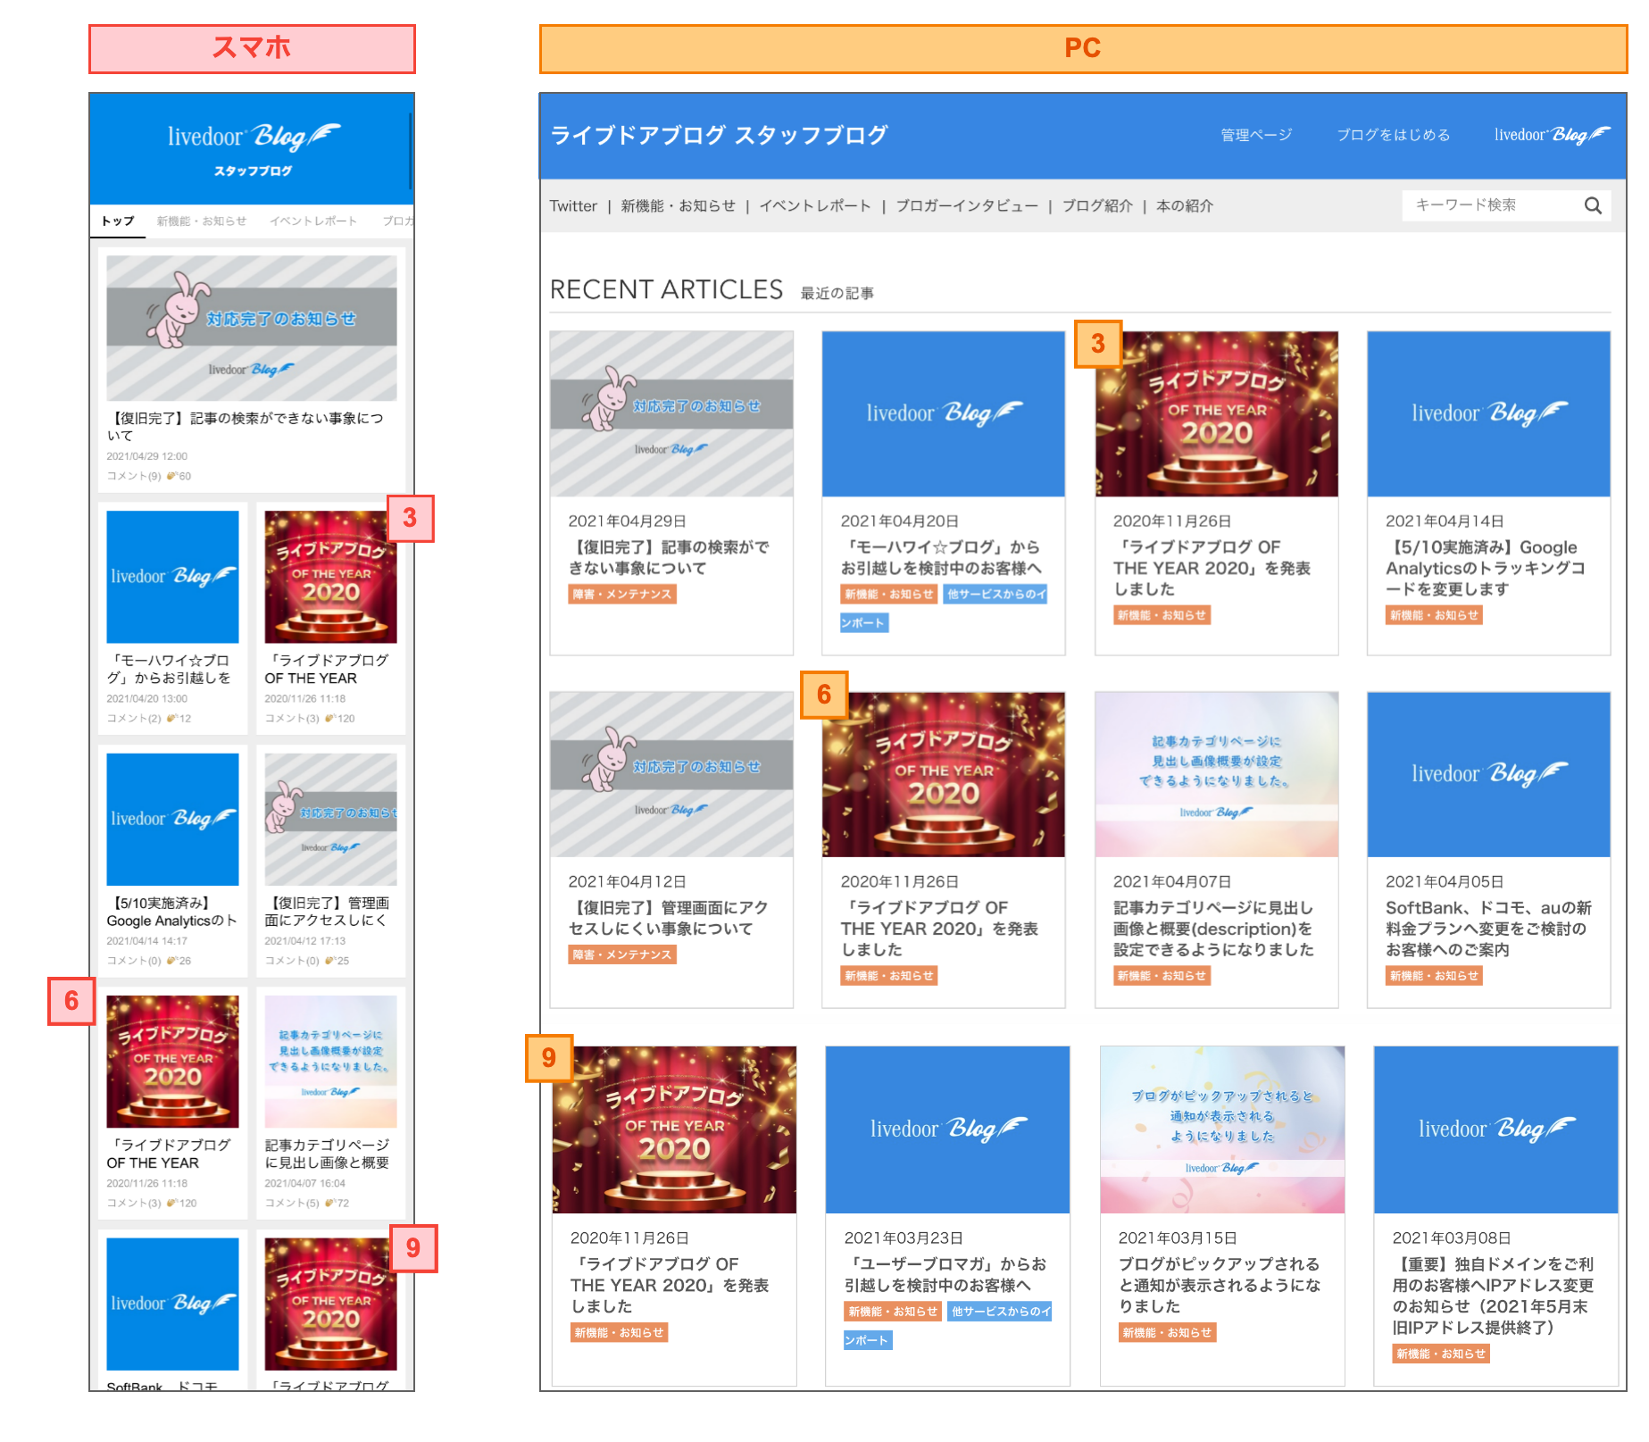Switch to 新機能・お知らせ tab in smartphone view

tap(202, 221)
